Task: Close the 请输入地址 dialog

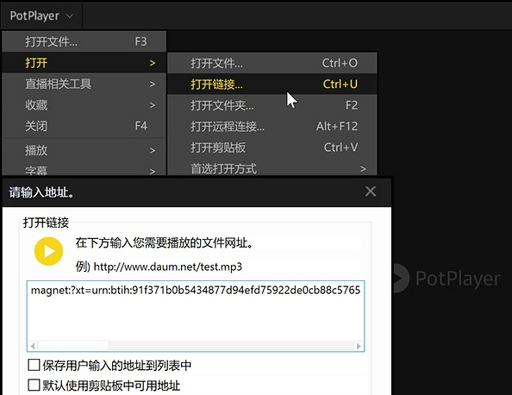Action: pyautogui.click(x=371, y=191)
